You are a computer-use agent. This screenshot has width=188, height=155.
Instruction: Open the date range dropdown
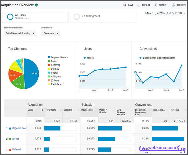point(165,13)
